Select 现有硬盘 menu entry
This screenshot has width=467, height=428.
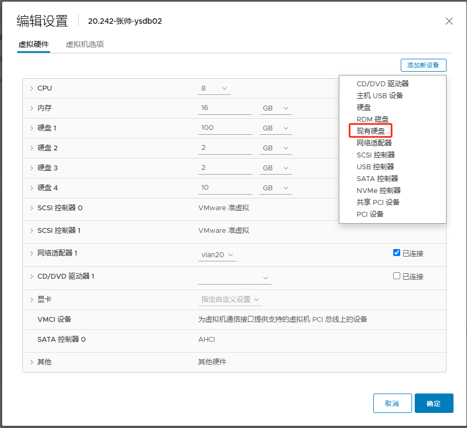pyautogui.click(x=371, y=131)
